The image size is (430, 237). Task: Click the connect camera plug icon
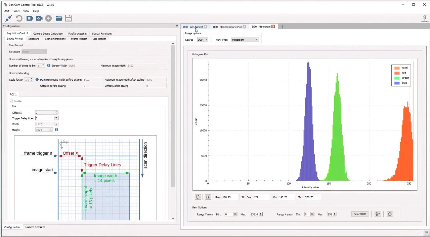click(x=8, y=18)
